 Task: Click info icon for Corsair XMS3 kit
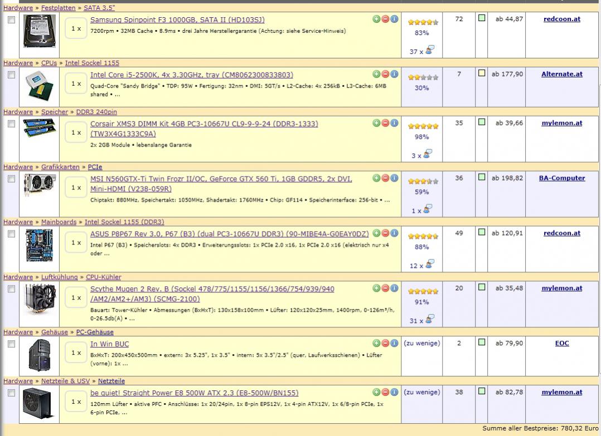pos(394,123)
